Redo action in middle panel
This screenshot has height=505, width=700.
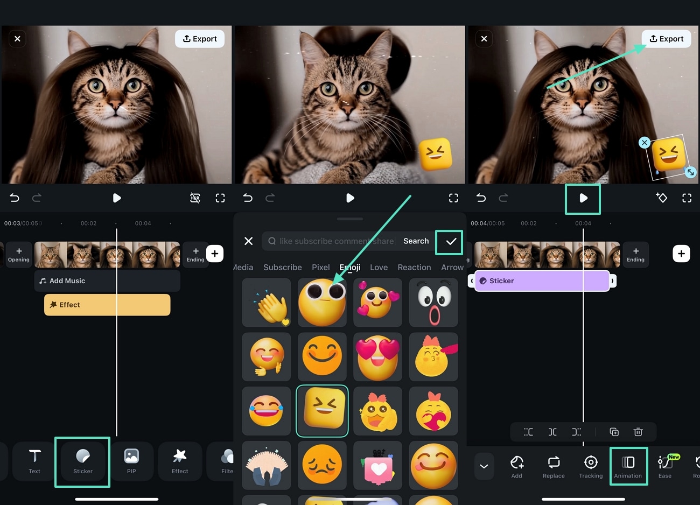coord(270,198)
